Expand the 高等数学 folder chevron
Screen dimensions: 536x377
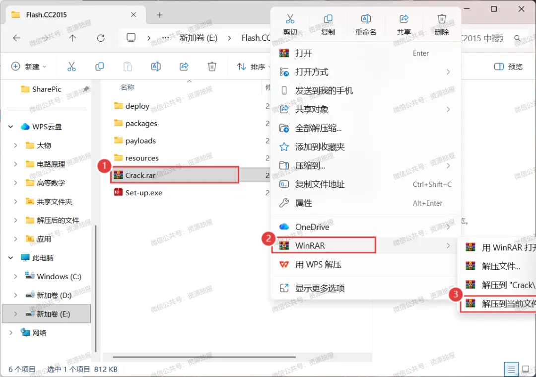15,183
